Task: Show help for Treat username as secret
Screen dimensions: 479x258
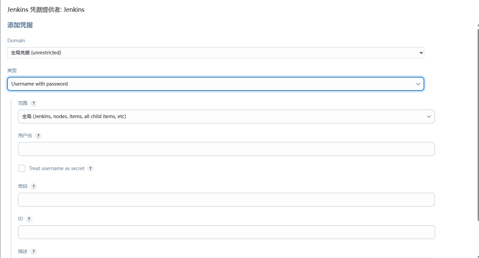Action: (90, 168)
